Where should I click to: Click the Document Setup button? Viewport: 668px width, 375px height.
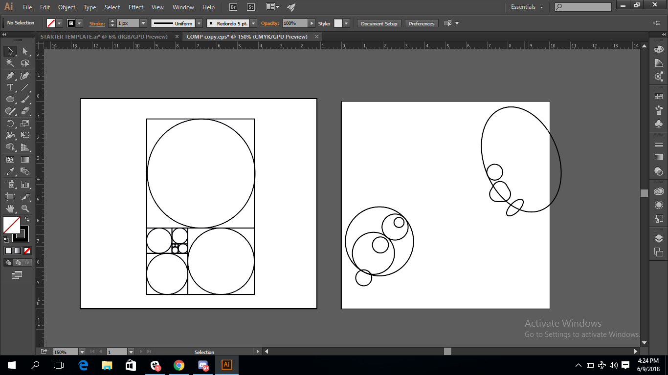tap(379, 23)
